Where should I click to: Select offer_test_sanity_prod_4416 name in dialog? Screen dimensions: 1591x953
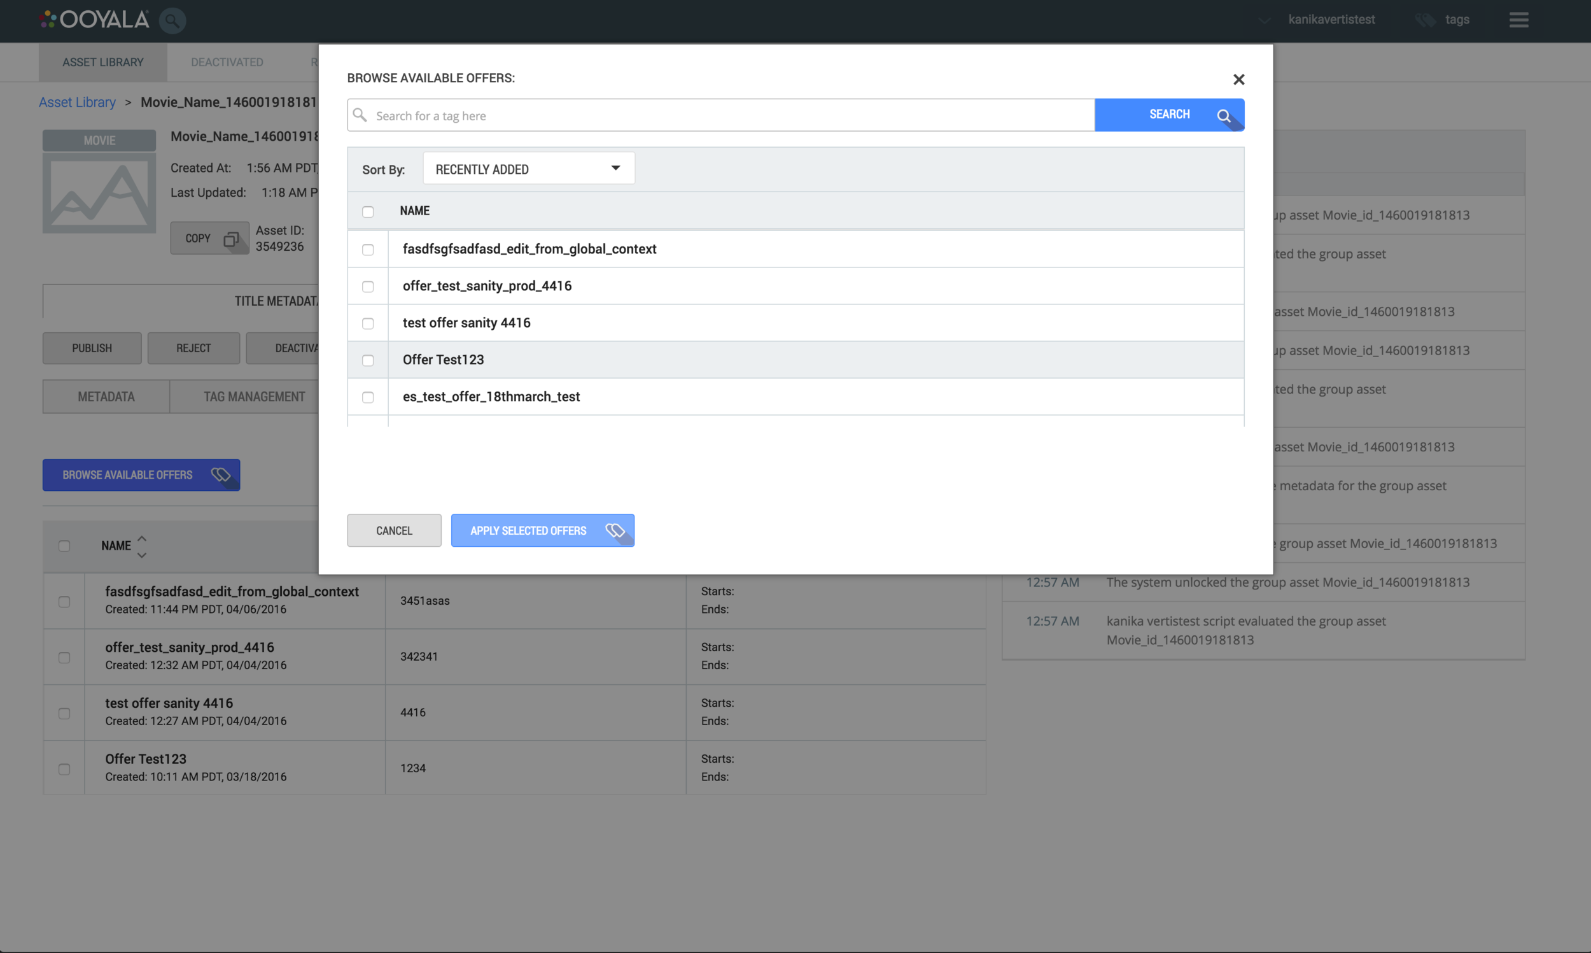487,286
